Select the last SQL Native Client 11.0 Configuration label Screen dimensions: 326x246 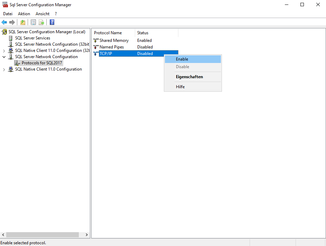click(x=48, y=69)
